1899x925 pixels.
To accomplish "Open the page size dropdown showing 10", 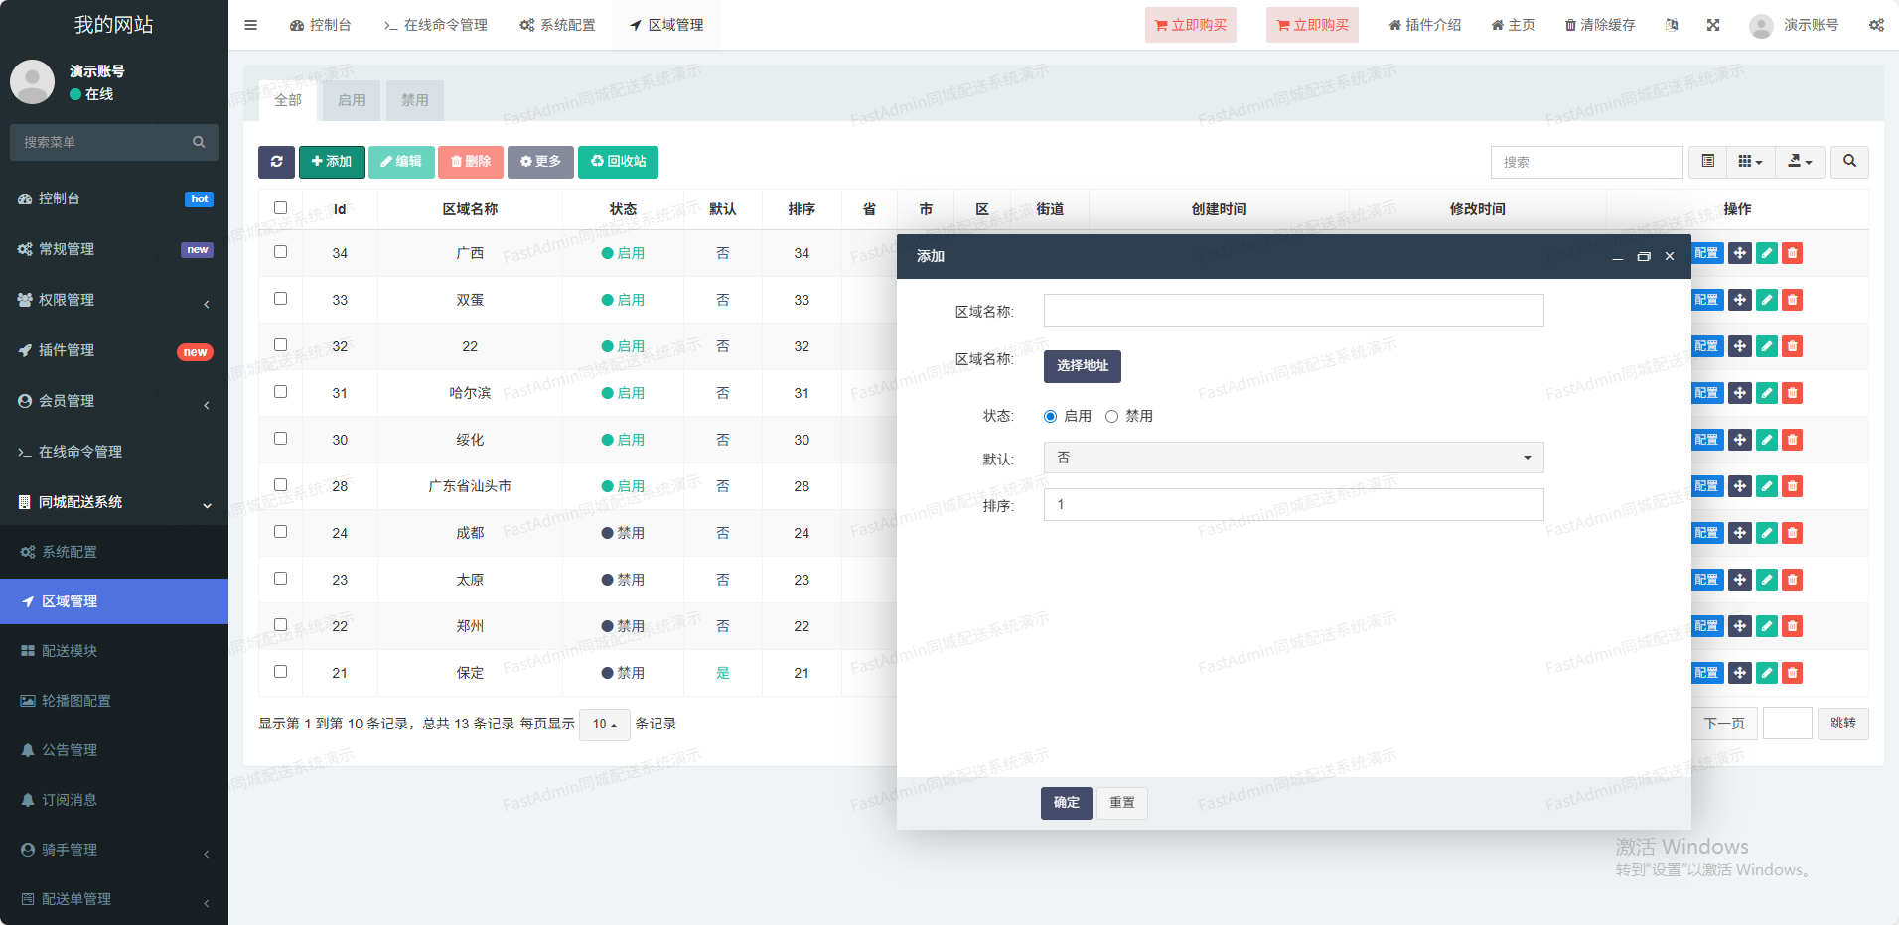I will 604,725.
